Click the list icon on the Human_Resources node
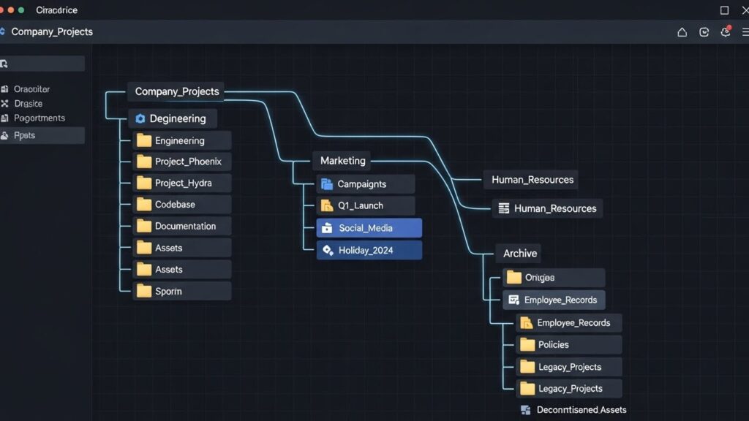The height and width of the screenshot is (421, 749). tap(503, 208)
